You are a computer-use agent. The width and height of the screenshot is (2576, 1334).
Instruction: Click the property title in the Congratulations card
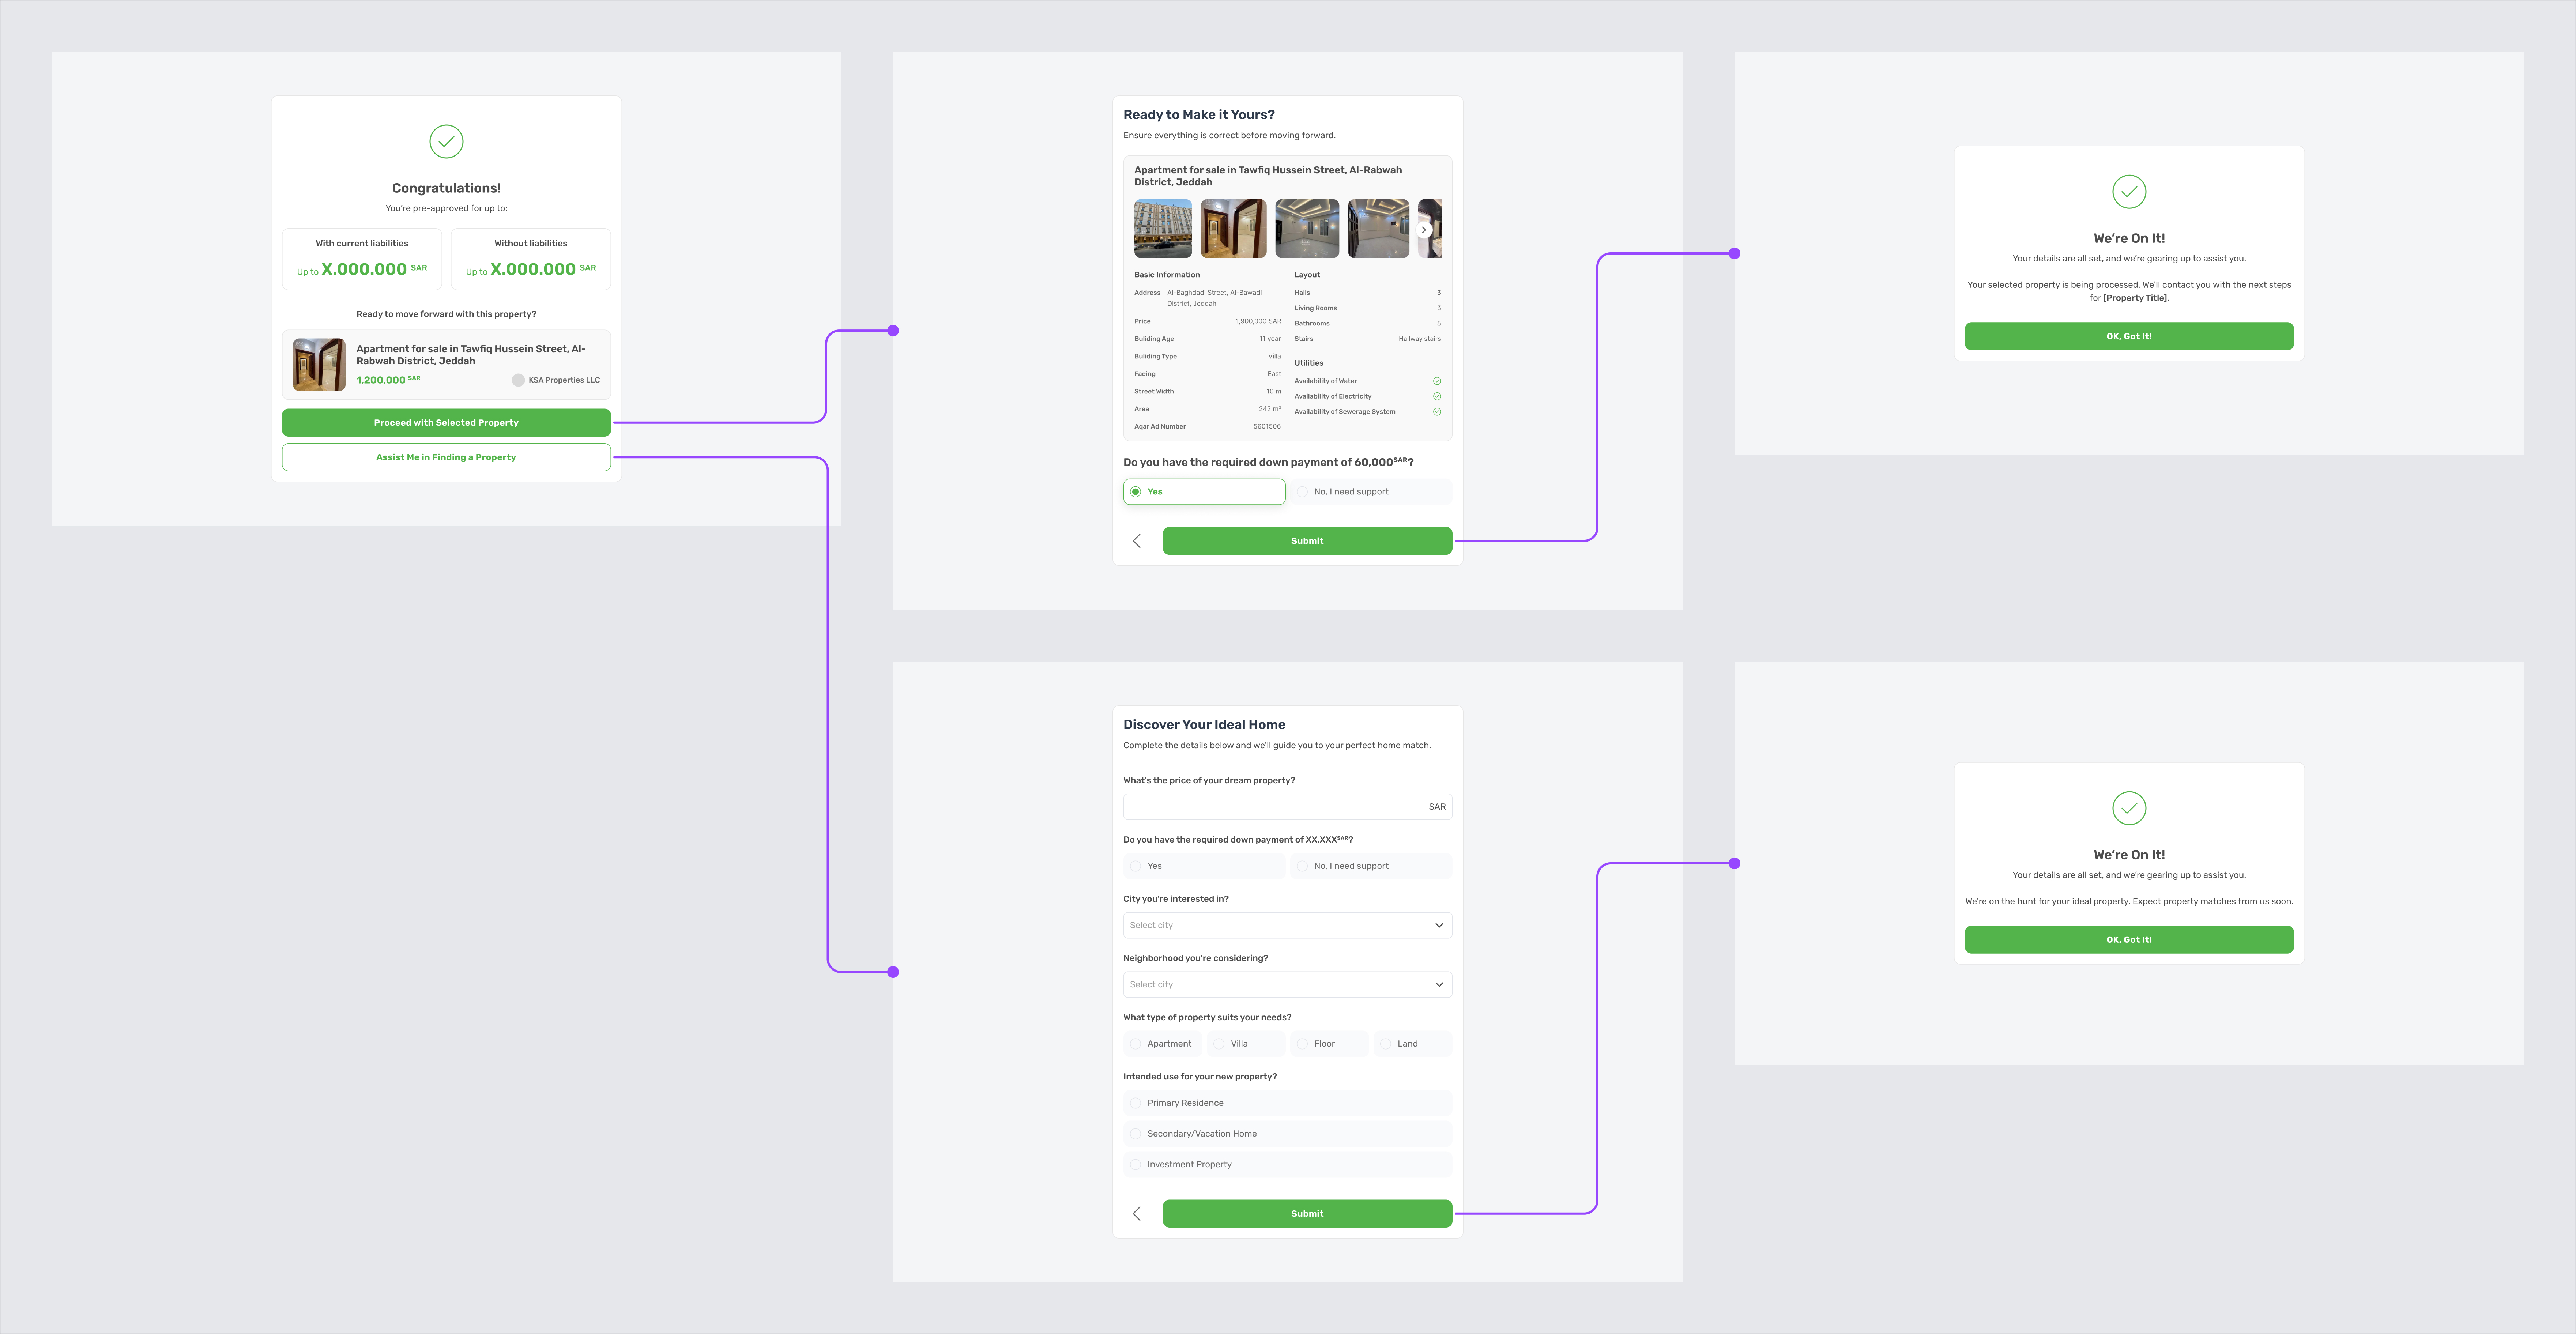point(471,355)
